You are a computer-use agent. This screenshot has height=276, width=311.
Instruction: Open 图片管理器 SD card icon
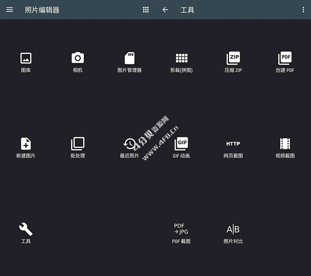pyautogui.click(x=129, y=58)
